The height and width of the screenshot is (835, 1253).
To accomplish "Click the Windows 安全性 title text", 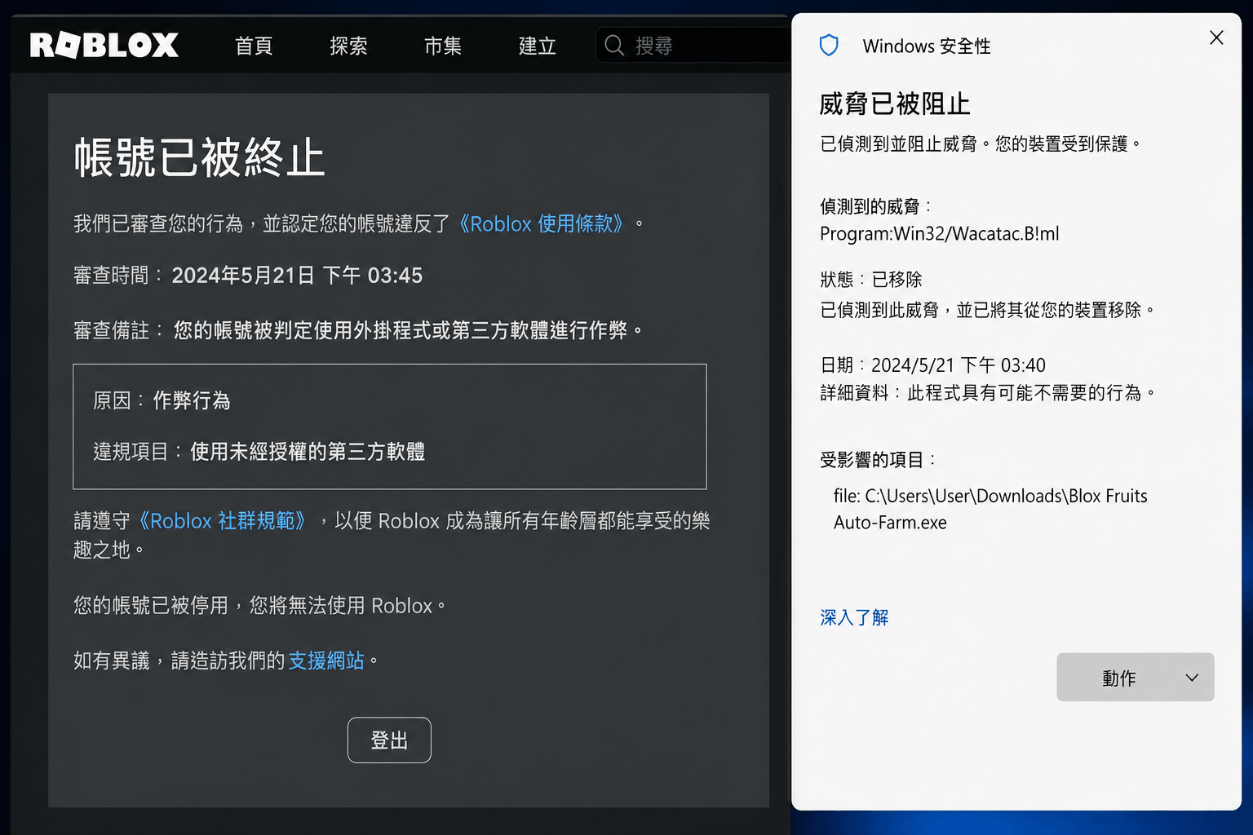I will (x=927, y=46).
